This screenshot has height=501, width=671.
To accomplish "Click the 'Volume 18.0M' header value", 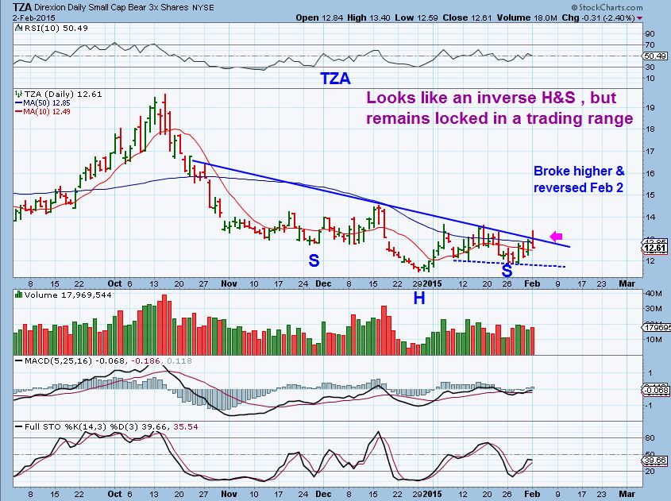I will pos(527,17).
